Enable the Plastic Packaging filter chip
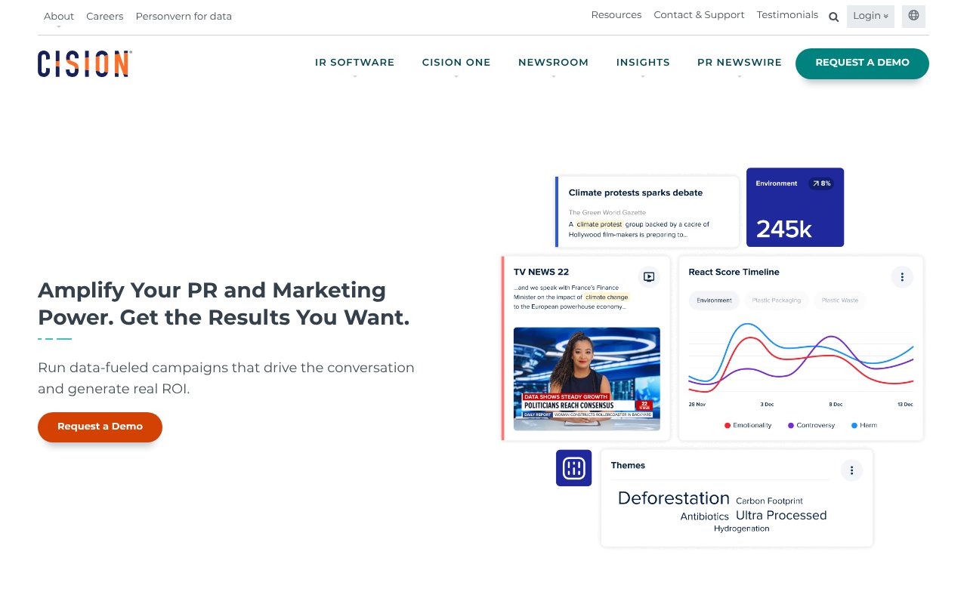967x604 pixels. (777, 300)
